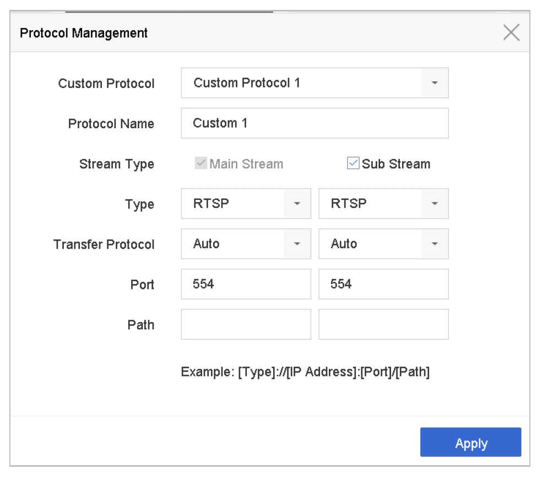The width and height of the screenshot is (542, 480).
Task: Select the main stream Path input box
Action: point(246,324)
